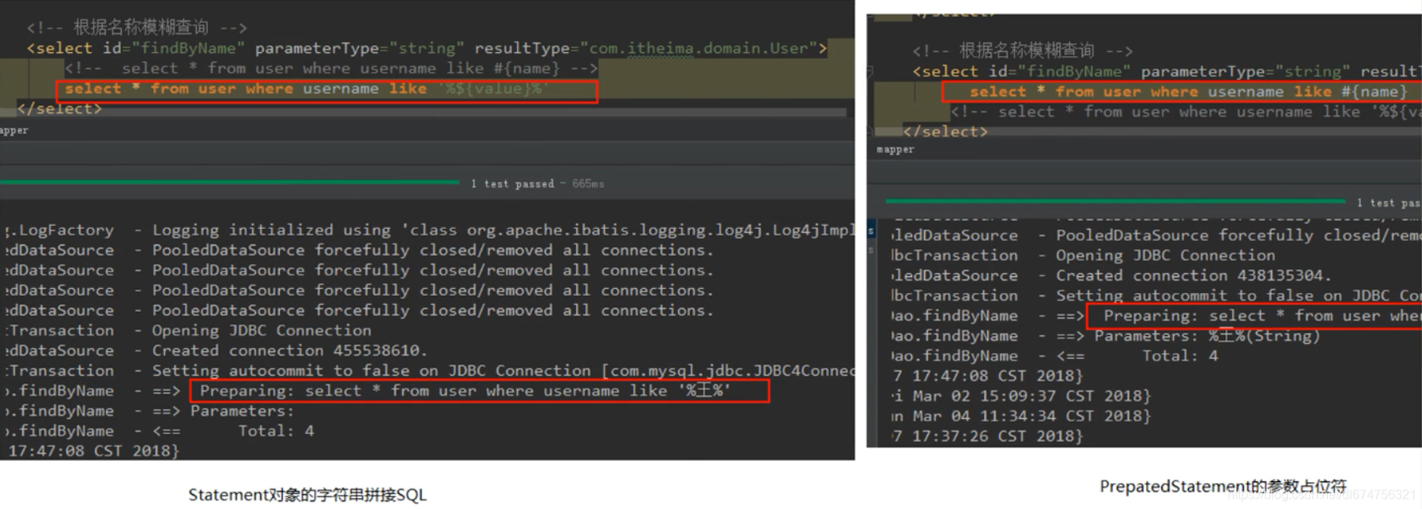
Task: Click the right commented-out '%${va' select line
Action: (x=1186, y=112)
